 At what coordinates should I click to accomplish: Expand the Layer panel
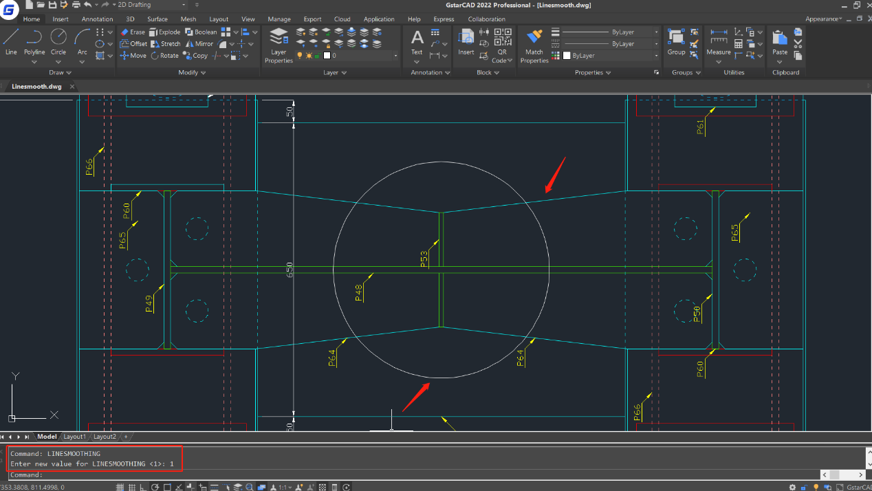click(x=335, y=72)
